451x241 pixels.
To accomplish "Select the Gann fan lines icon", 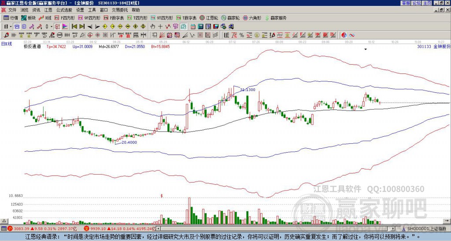I will point(162,35).
